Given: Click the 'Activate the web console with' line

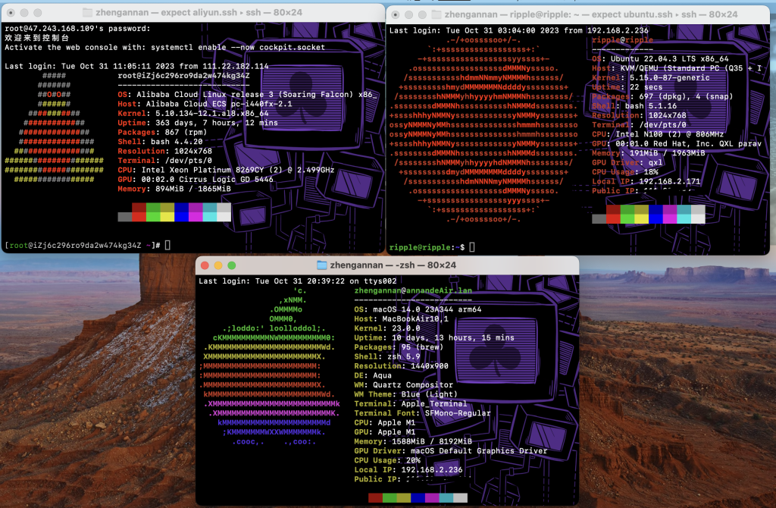Looking at the screenshot, I should point(164,48).
